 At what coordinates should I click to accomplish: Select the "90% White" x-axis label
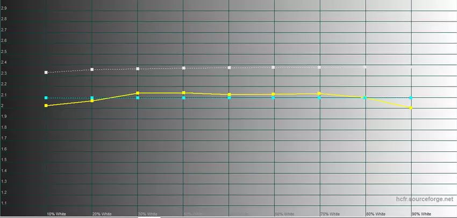421,214
